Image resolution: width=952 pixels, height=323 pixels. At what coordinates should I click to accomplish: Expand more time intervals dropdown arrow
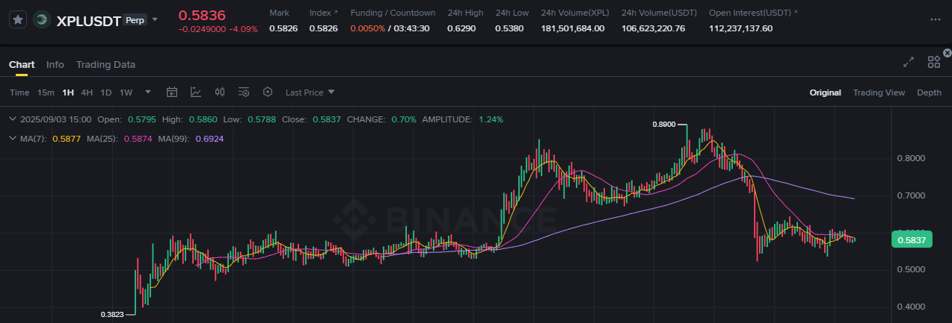(148, 92)
